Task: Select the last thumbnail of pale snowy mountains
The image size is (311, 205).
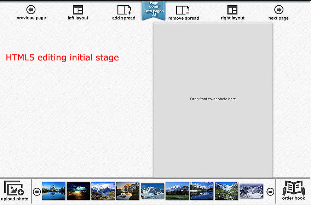Action: coord(251,191)
